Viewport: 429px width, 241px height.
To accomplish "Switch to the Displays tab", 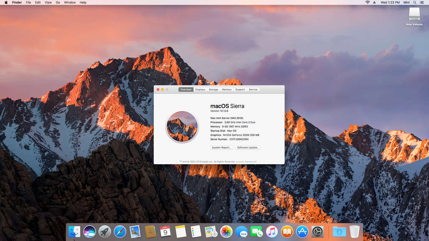I will 200,89.
